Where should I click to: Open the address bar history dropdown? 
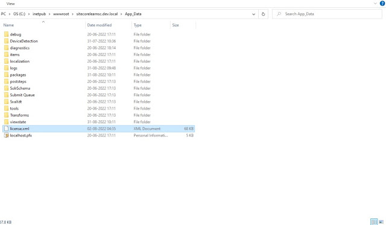point(253,14)
